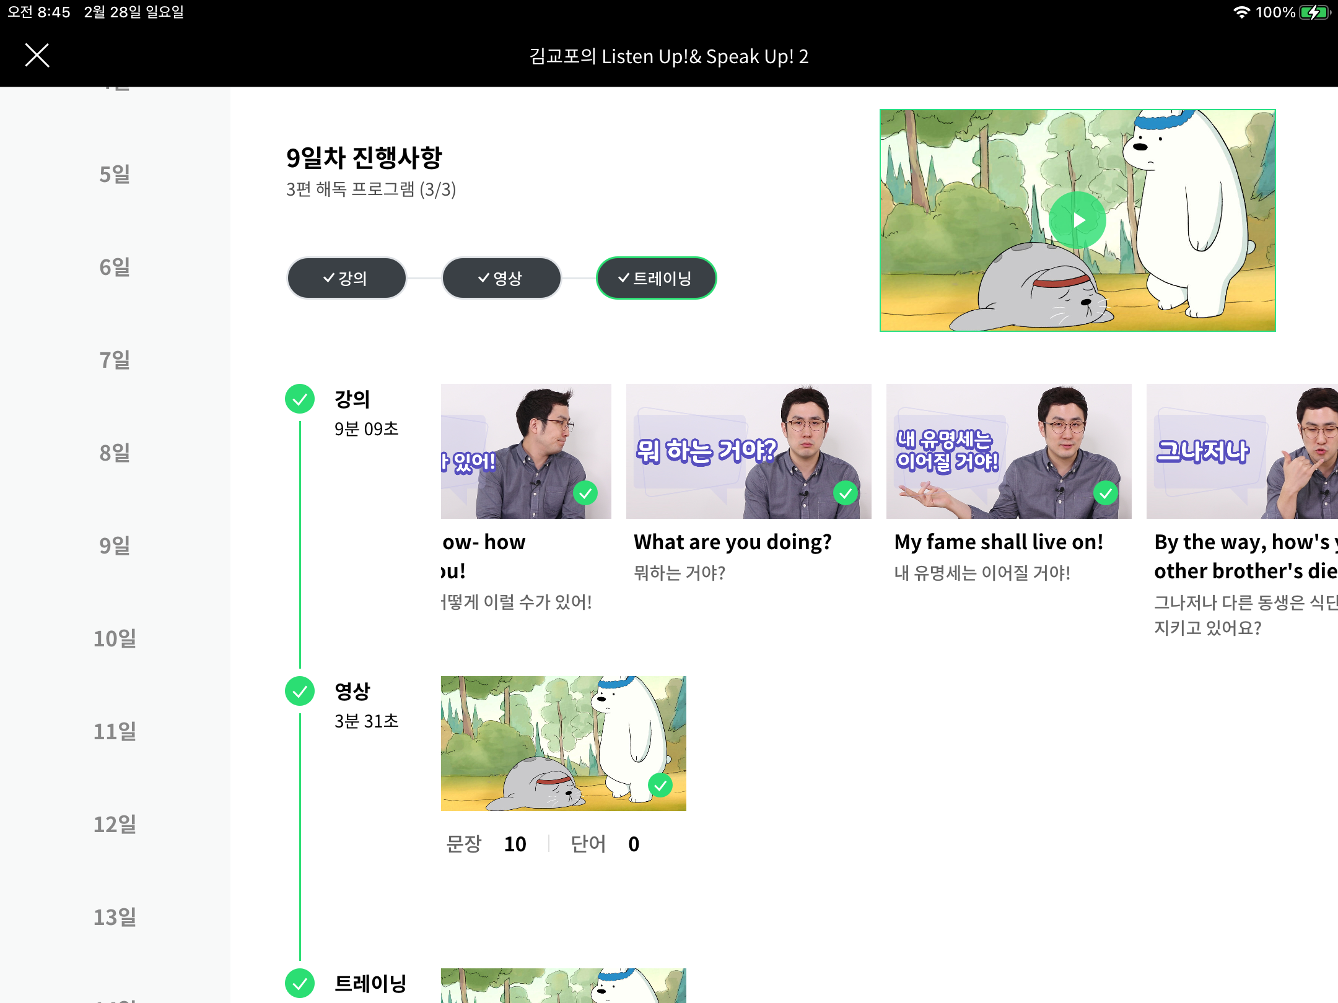Tap the date 2월 28일 일요일
This screenshot has height=1003, width=1338.
tap(134, 12)
